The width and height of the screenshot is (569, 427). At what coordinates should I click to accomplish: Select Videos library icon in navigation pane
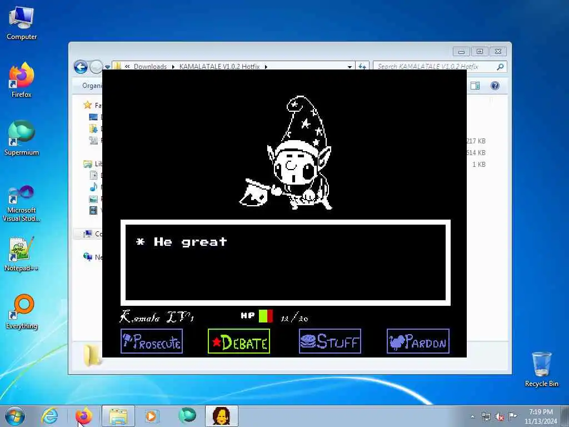(93, 210)
